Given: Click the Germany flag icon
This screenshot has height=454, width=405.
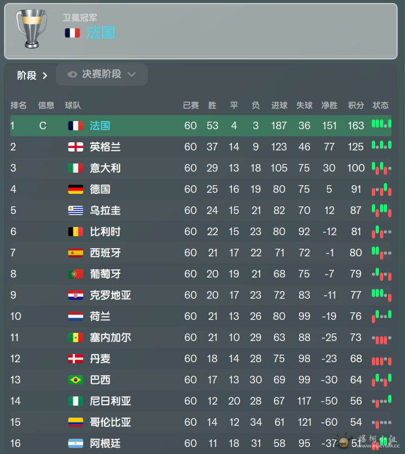Looking at the screenshot, I should pyautogui.click(x=76, y=190).
